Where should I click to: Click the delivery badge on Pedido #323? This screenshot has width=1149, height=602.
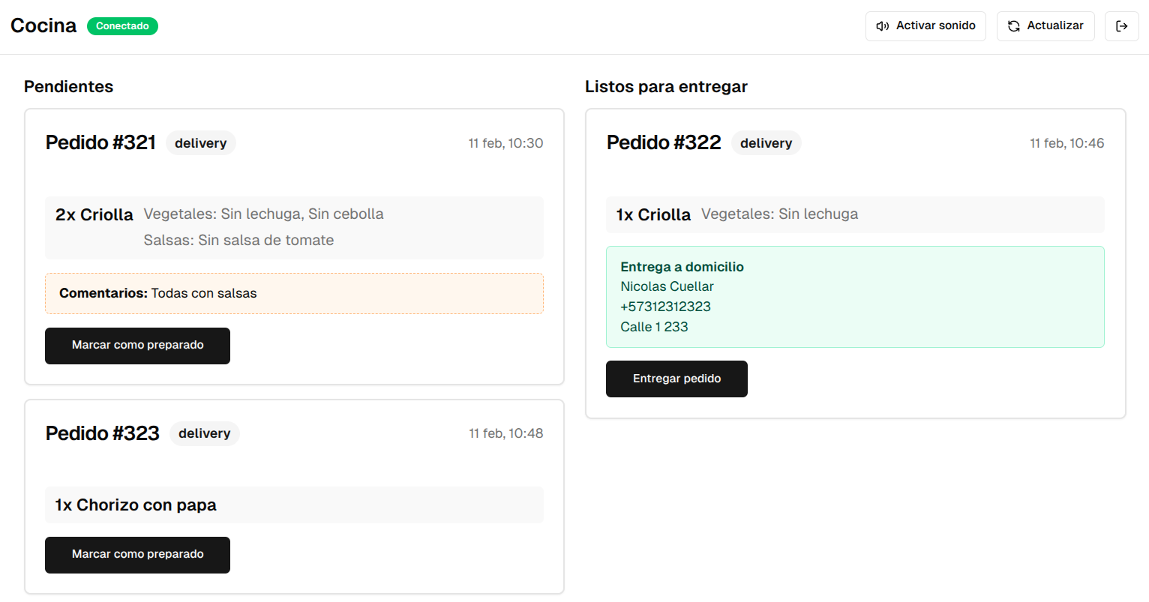pos(204,433)
